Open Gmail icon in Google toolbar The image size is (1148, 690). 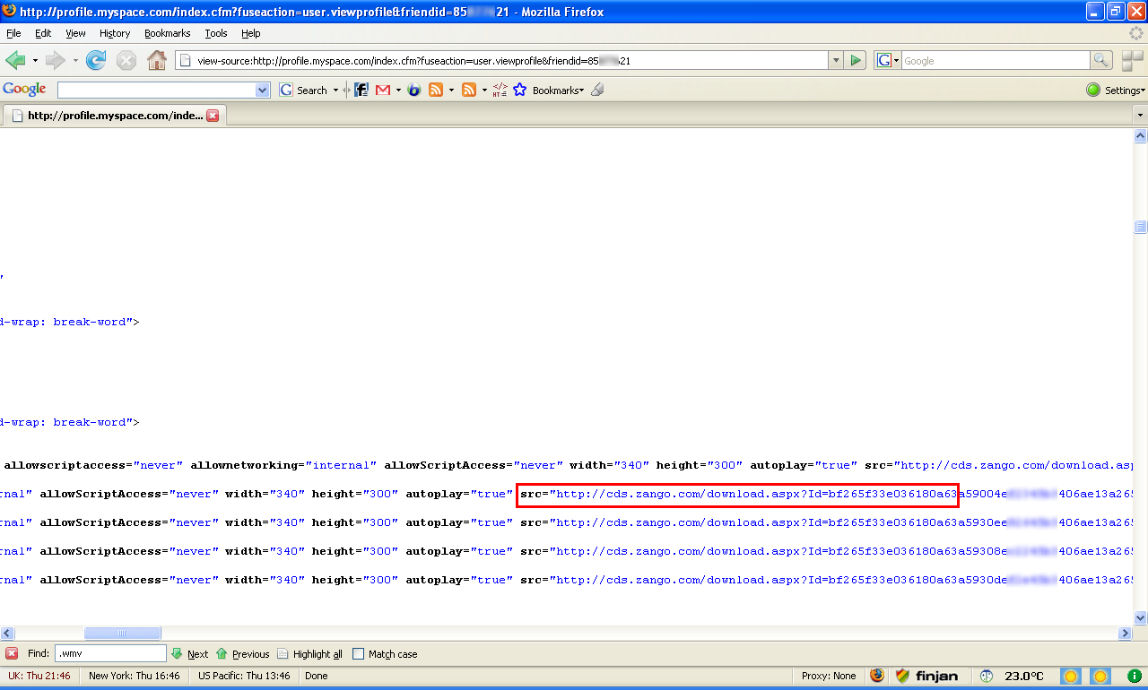coord(383,90)
